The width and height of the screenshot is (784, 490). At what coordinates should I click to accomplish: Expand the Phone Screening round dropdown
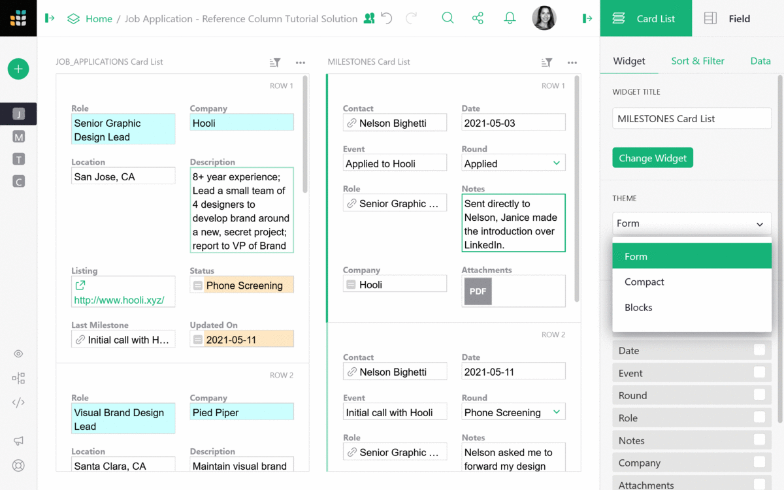556,412
